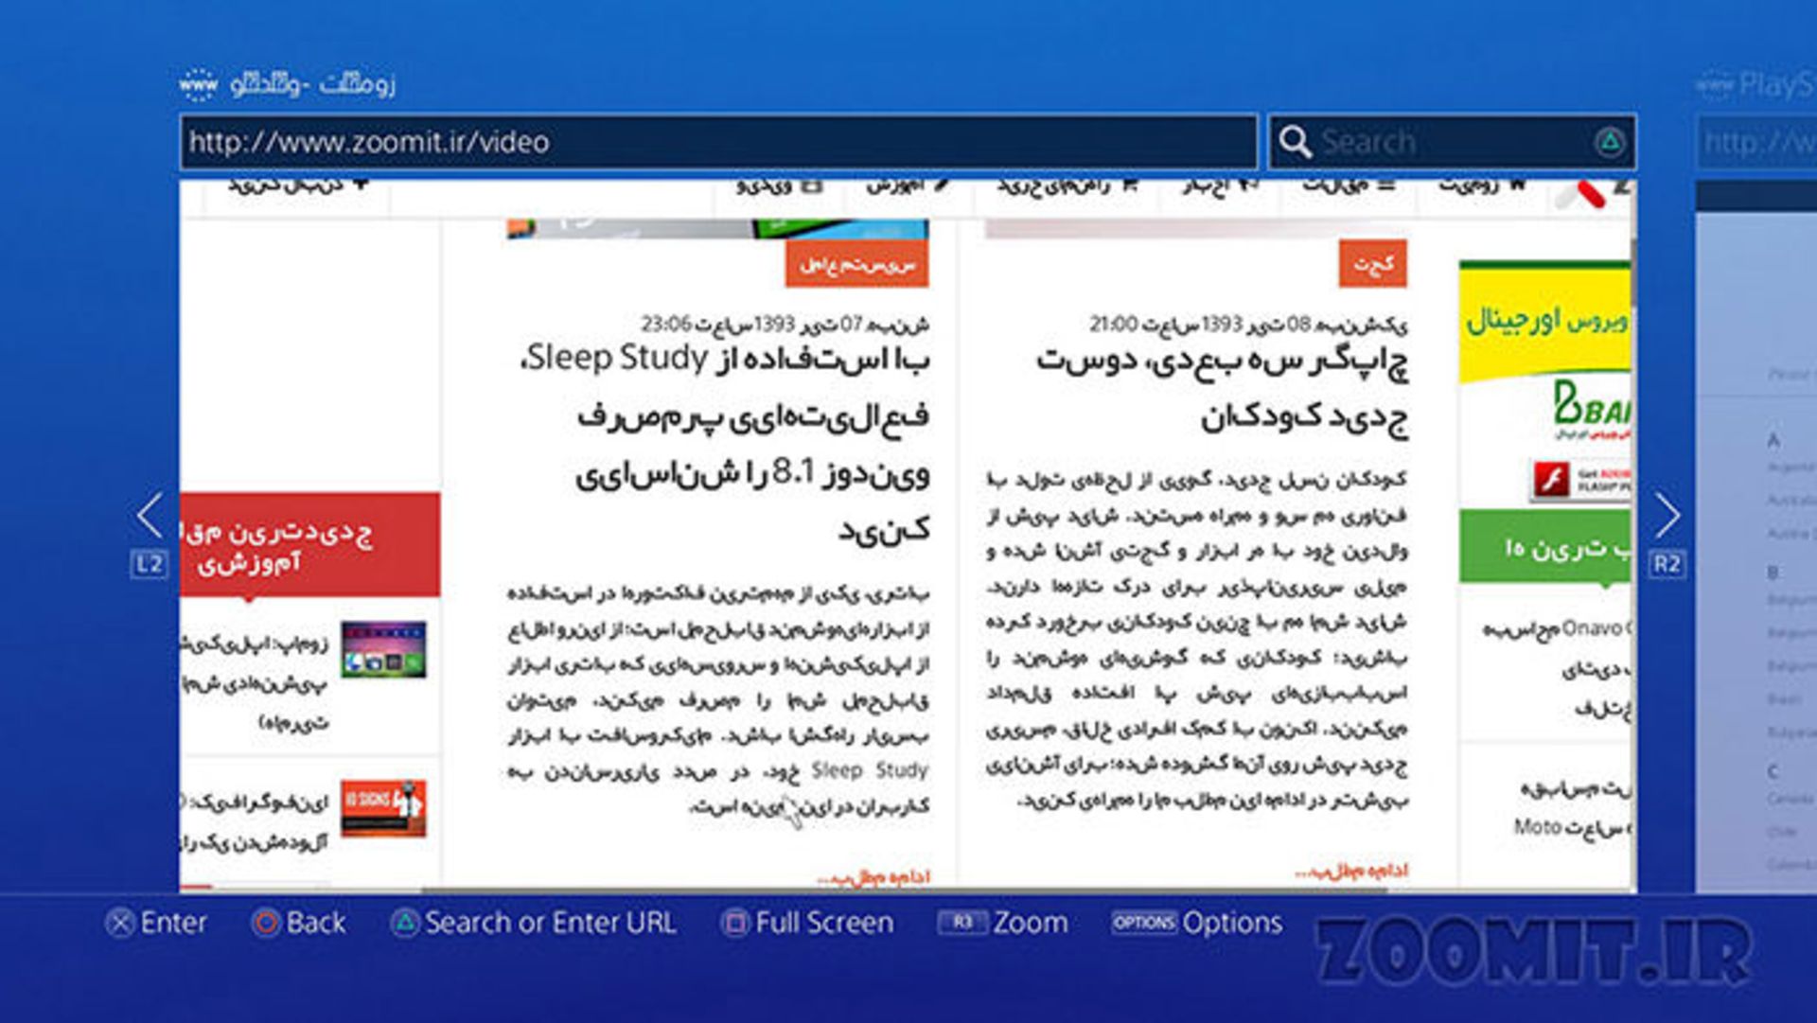Open the مقالات (articles) nav menu item

[x=1350, y=185]
